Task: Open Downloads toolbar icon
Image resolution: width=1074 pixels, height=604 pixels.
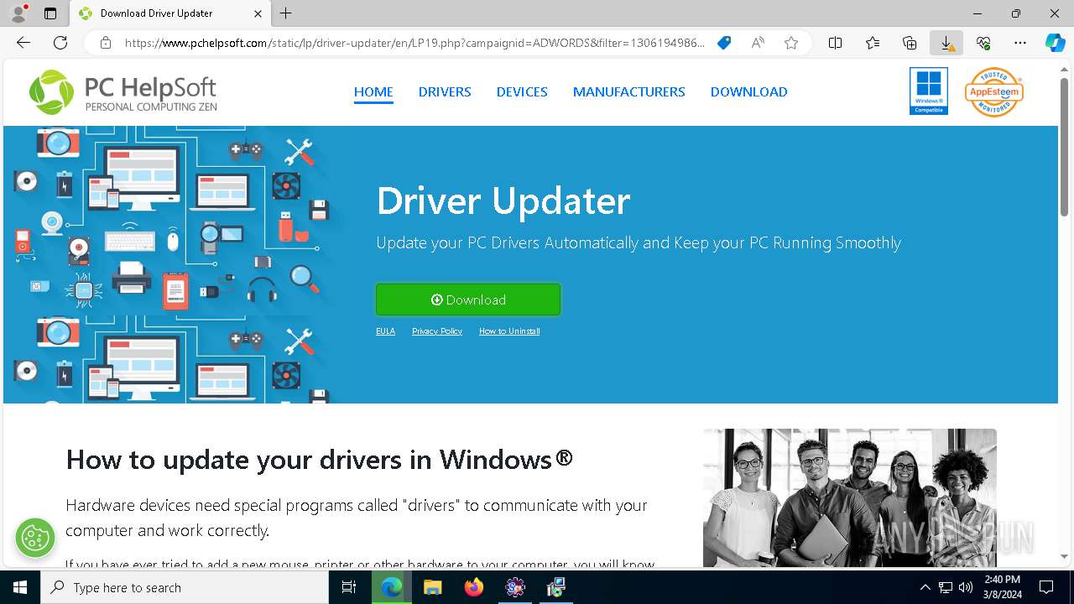Action: (x=946, y=43)
